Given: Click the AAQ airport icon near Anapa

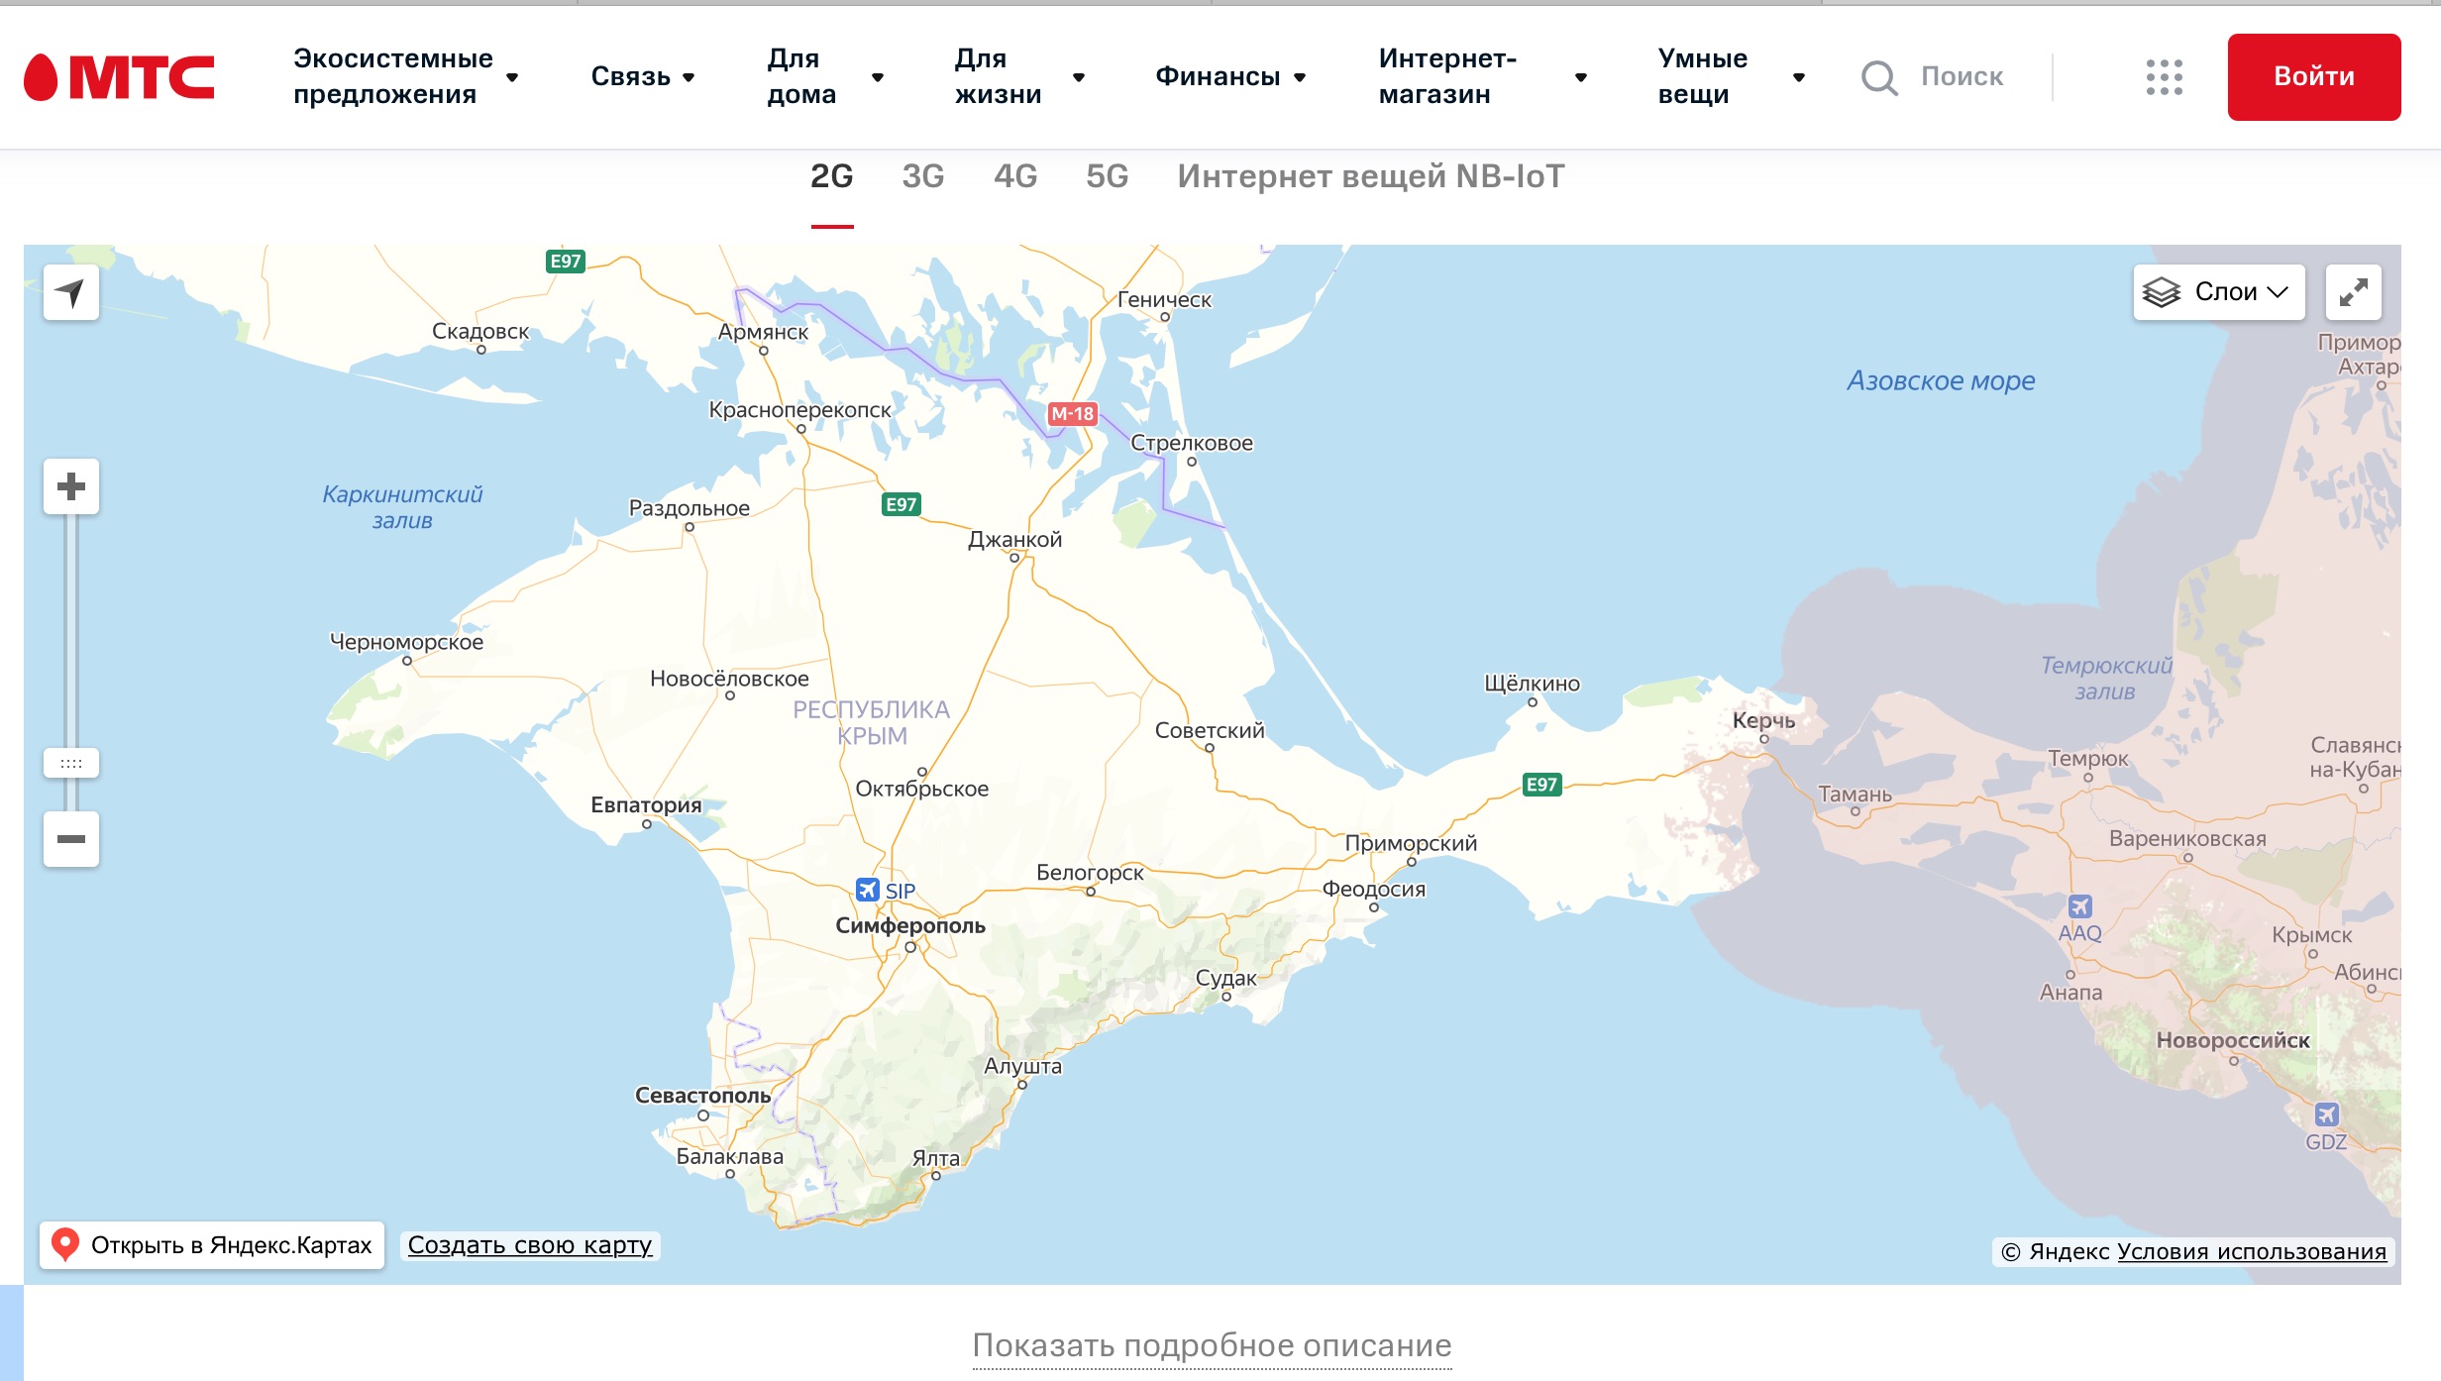Looking at the screenshot, I should [x=2079, y=905].
